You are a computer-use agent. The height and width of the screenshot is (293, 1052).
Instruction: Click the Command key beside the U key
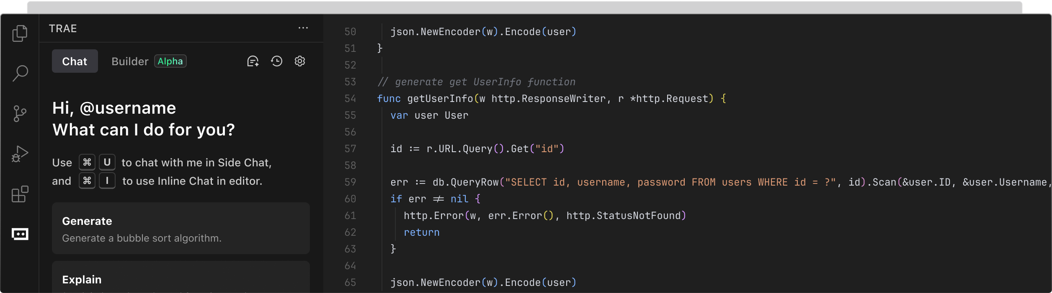tap(87, 162)
